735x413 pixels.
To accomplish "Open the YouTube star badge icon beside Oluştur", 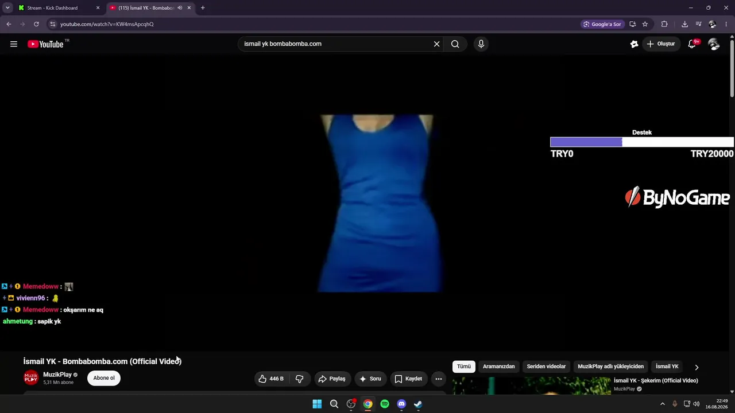I will coord(634,44).
